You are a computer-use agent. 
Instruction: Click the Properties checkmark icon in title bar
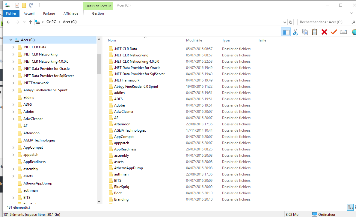click(x=17, y=5)
